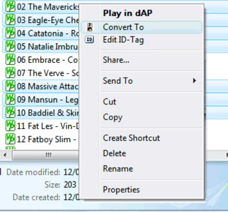Select the file 07 The Verve
The width and height of the screenshot is (228, 212).
pyautogui.click(x=47, y=73)
